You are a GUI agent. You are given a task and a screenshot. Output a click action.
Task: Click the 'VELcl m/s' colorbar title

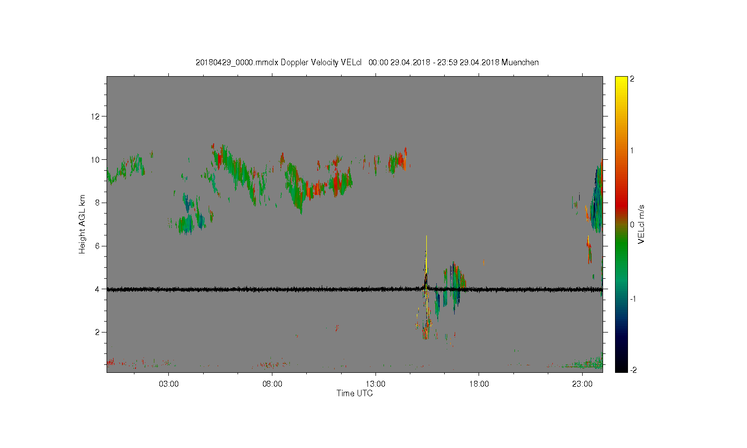click(x=641, y=224)
